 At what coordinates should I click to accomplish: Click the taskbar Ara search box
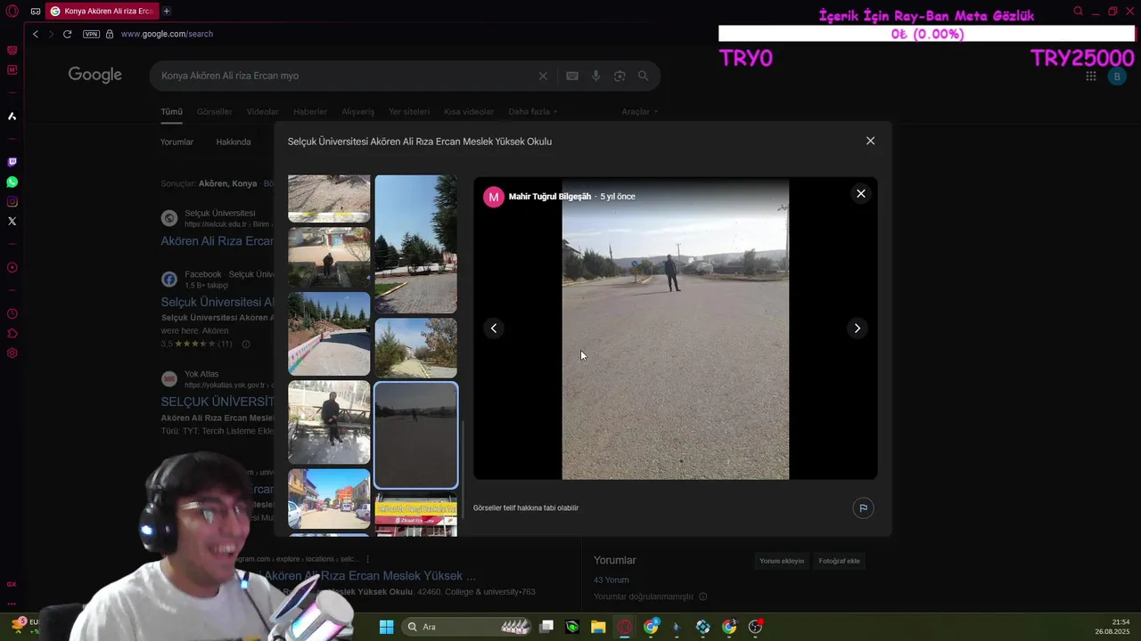coord(468,627)
